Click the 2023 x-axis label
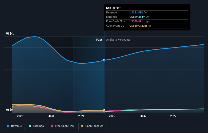Screen dimensions: 208x133 click(51, 116)
